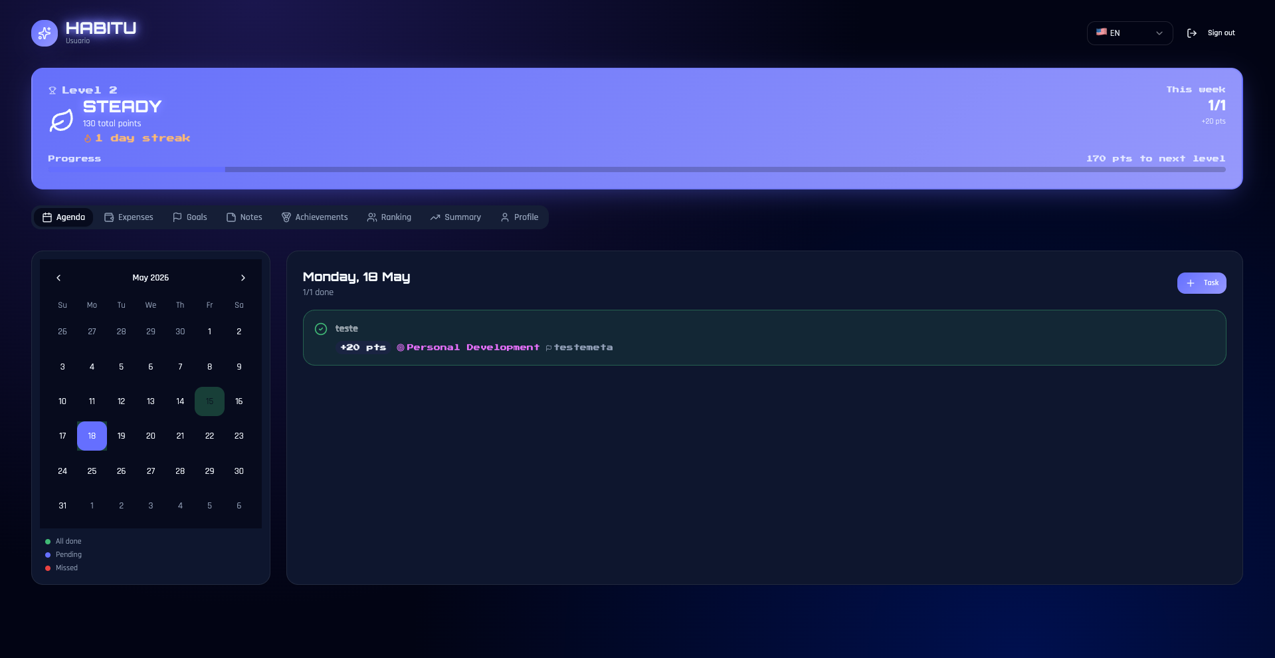Click the person icon in the Profile tab
This screenshot has height=658, width=1275.
(x=505, y=217)
